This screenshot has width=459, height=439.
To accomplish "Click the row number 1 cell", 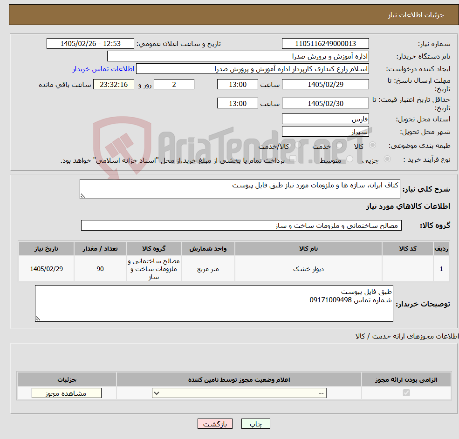I will 441,269.
